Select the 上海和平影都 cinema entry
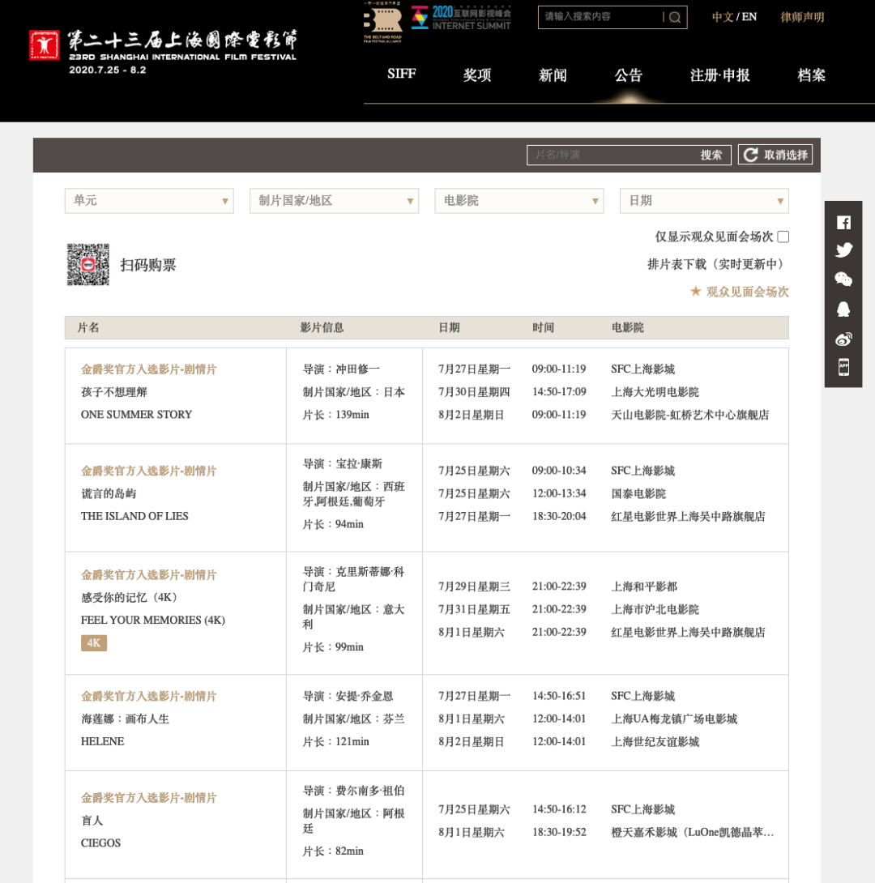The image size is (875, 883). point(644,587)
